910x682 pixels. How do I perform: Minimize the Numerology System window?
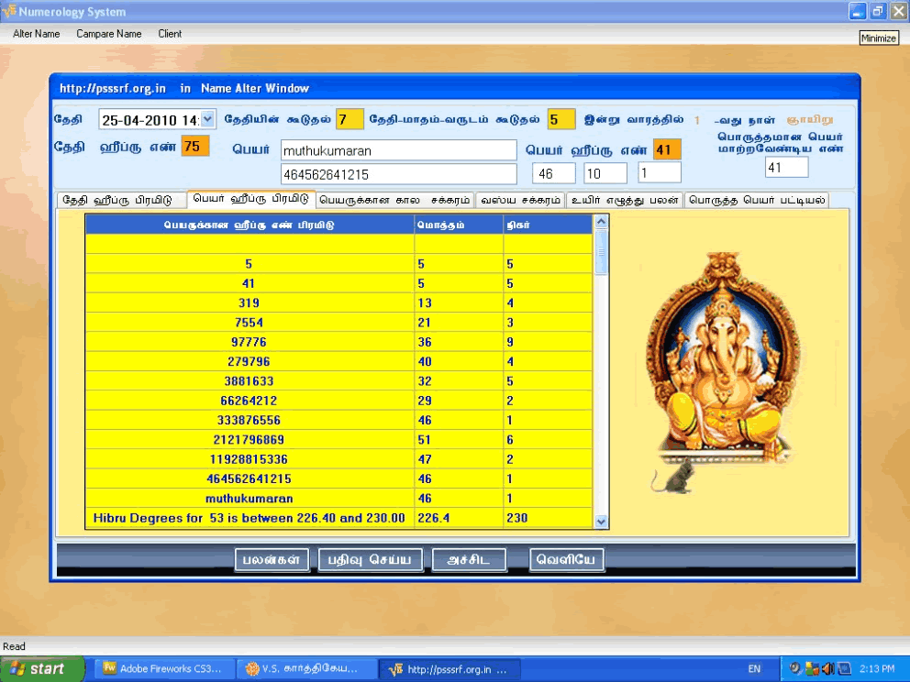(857, 11)
